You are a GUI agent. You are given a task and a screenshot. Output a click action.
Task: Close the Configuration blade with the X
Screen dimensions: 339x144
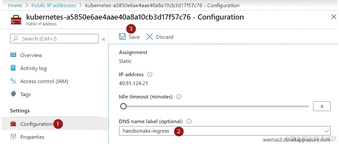point(334,17)
